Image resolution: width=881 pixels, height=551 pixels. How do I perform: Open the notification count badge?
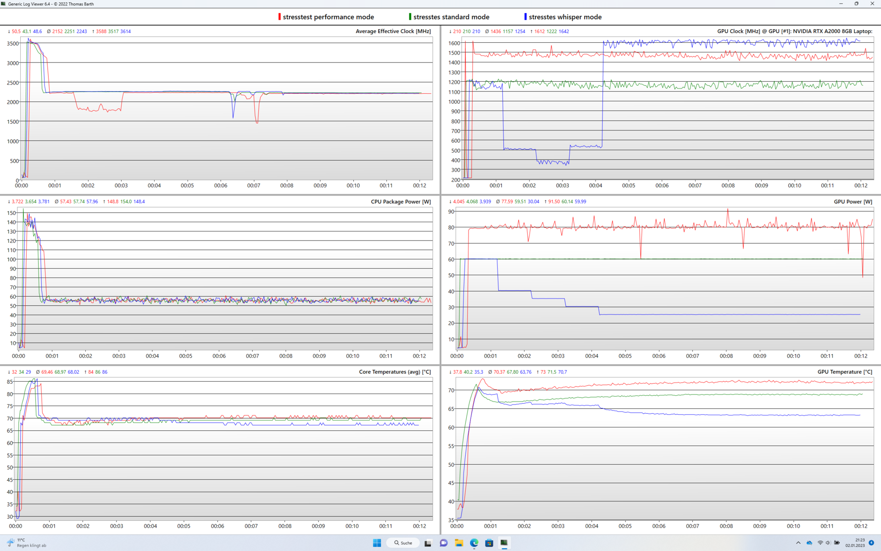pos(871,543)
